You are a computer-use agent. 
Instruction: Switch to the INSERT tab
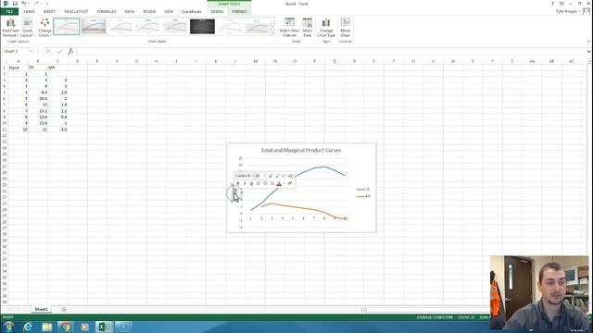(49, 11)
